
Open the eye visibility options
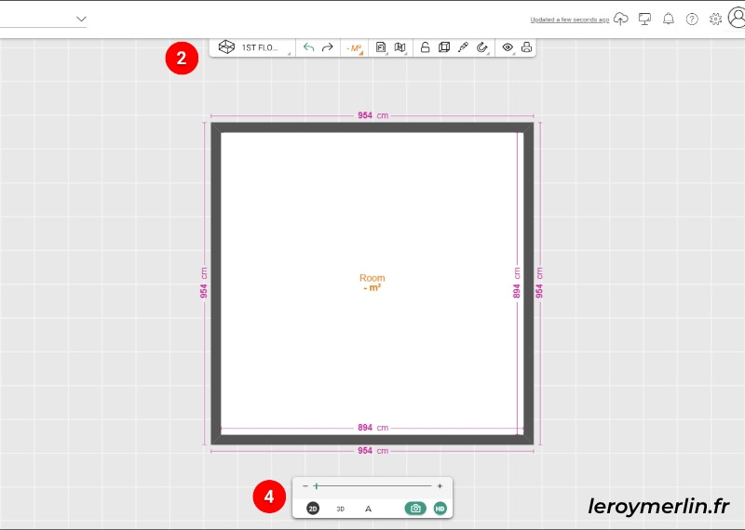[x=508, y=47]
